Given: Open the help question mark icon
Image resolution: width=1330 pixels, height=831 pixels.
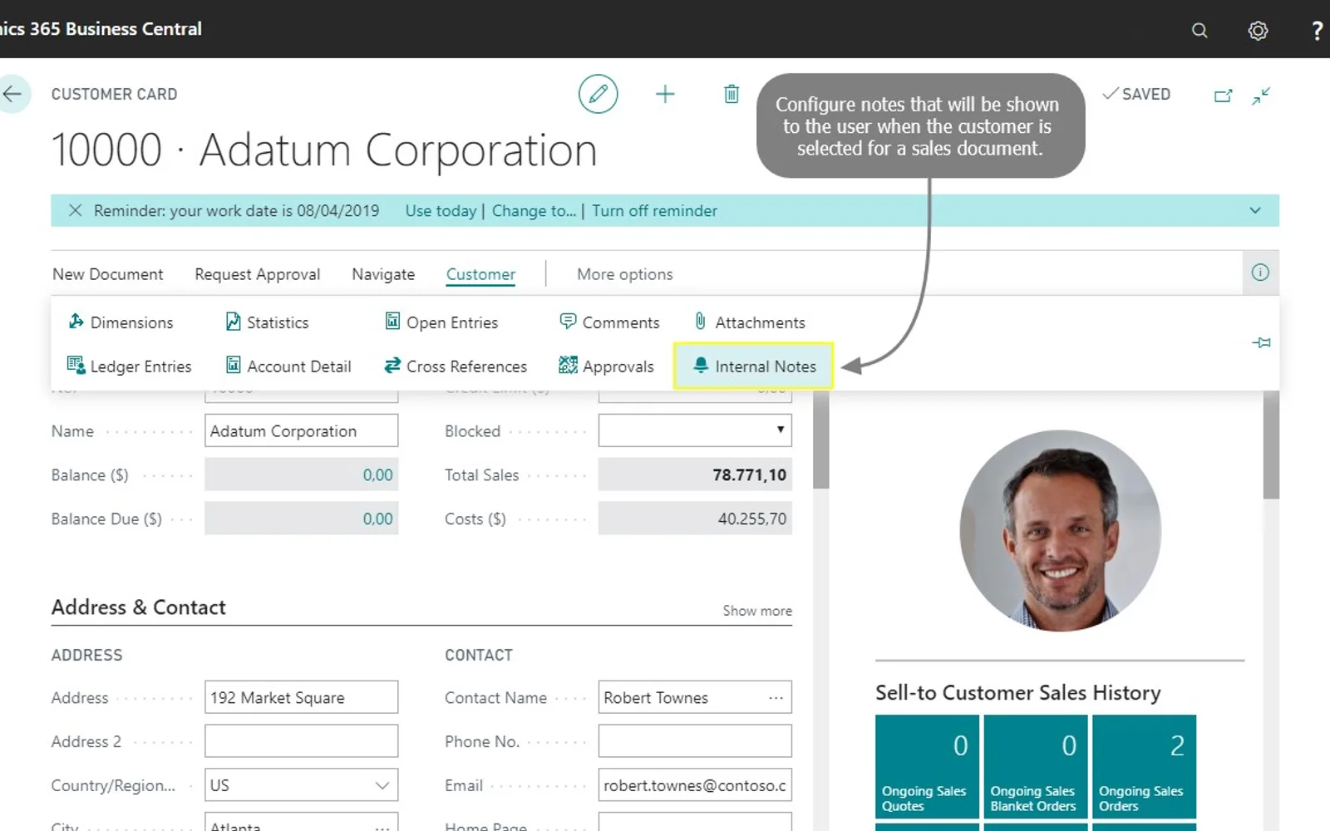Looking at the screenshot, I should point(1318,31).
